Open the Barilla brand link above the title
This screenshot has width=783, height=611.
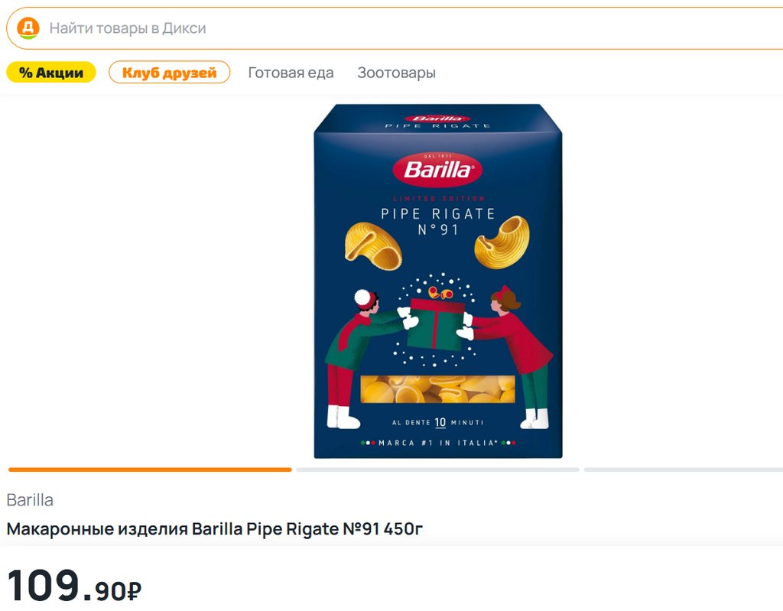(x=30, y=500)
